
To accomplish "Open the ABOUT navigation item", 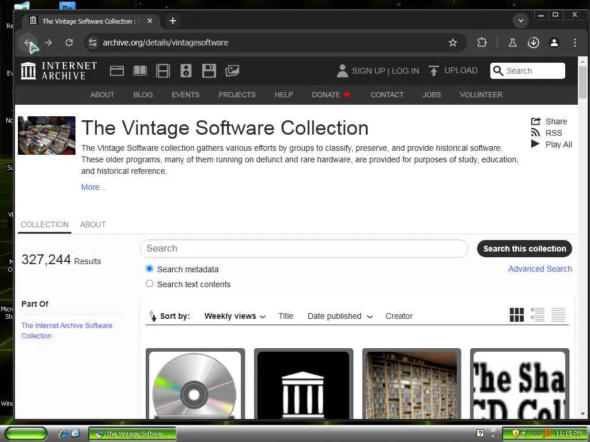I will [x=102, y=95].
